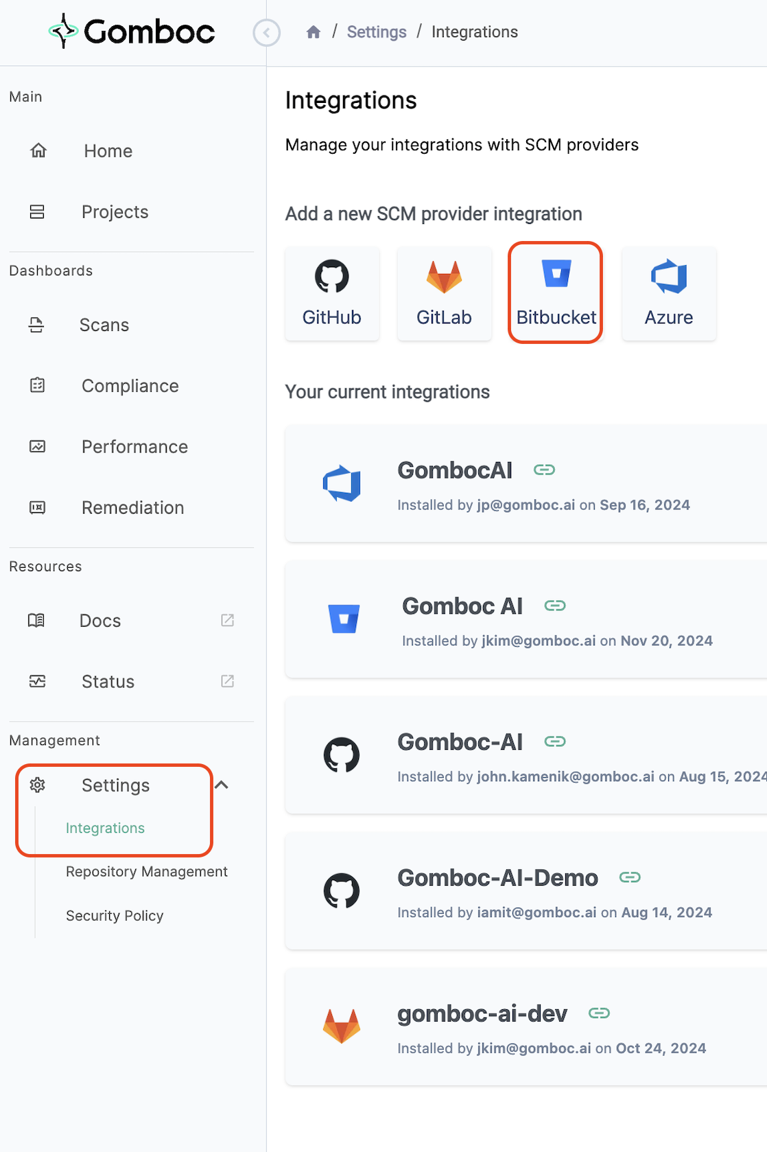Viewport: 767px width, 1152px height.
Task: Click 'Manage your integrations with SCM providers' text
Action: (462, 145)
